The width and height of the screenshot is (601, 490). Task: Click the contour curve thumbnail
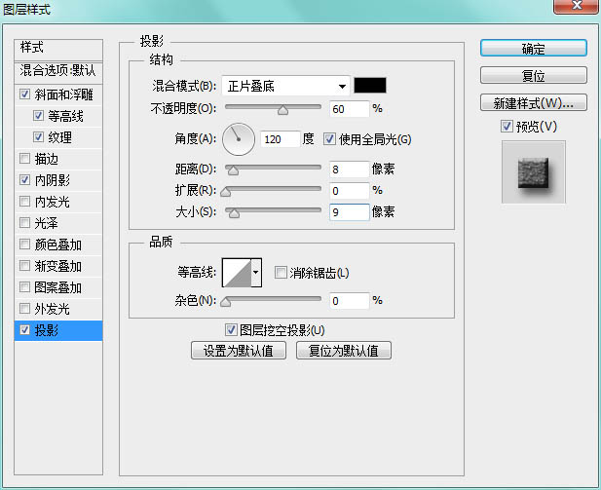(237, 273)
